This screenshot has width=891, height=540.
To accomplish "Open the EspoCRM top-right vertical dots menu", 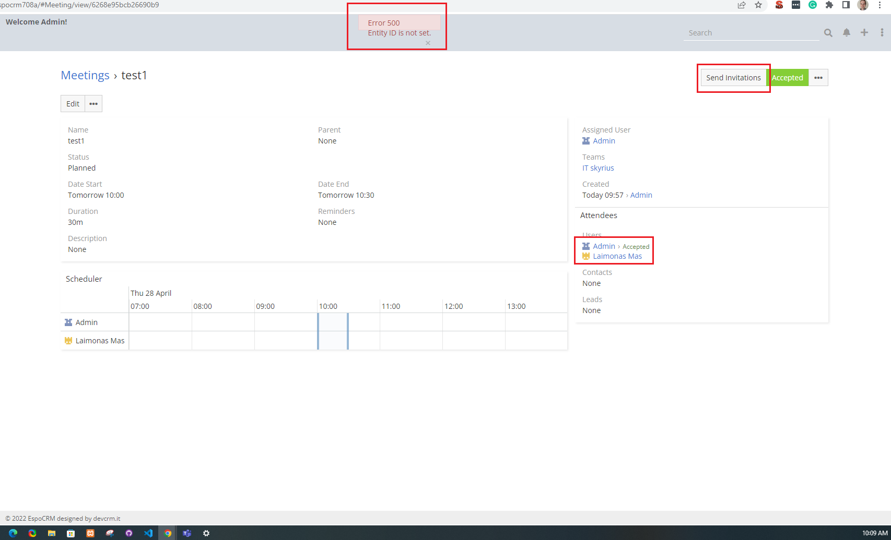I will (x=882, y=33).
